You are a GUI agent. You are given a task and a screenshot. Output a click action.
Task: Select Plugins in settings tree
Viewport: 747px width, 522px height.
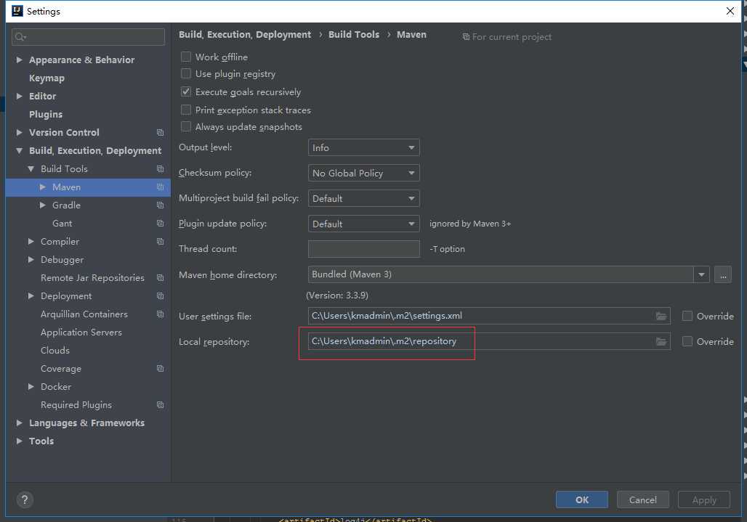click(x=46, y=114)
